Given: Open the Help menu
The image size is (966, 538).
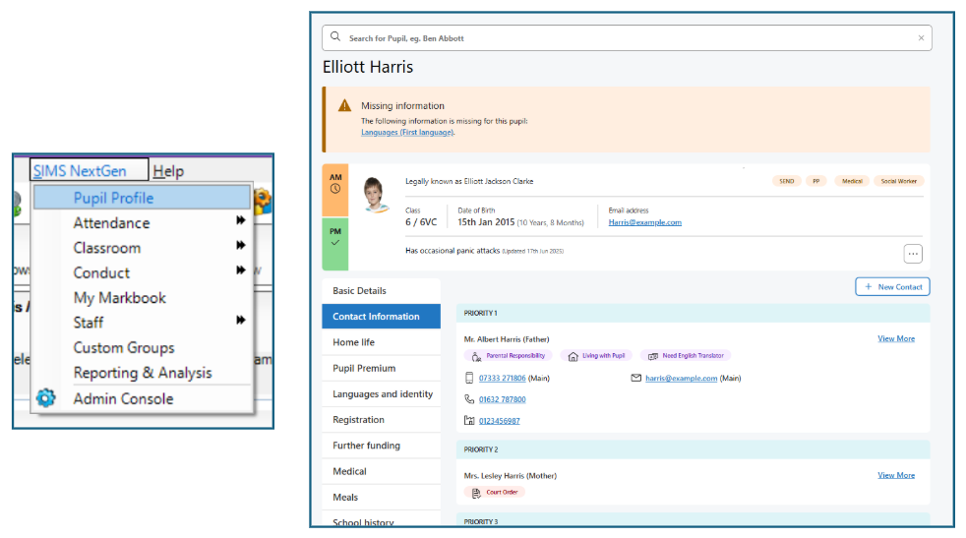Looking at the screenshot, I should click(168, 171).
